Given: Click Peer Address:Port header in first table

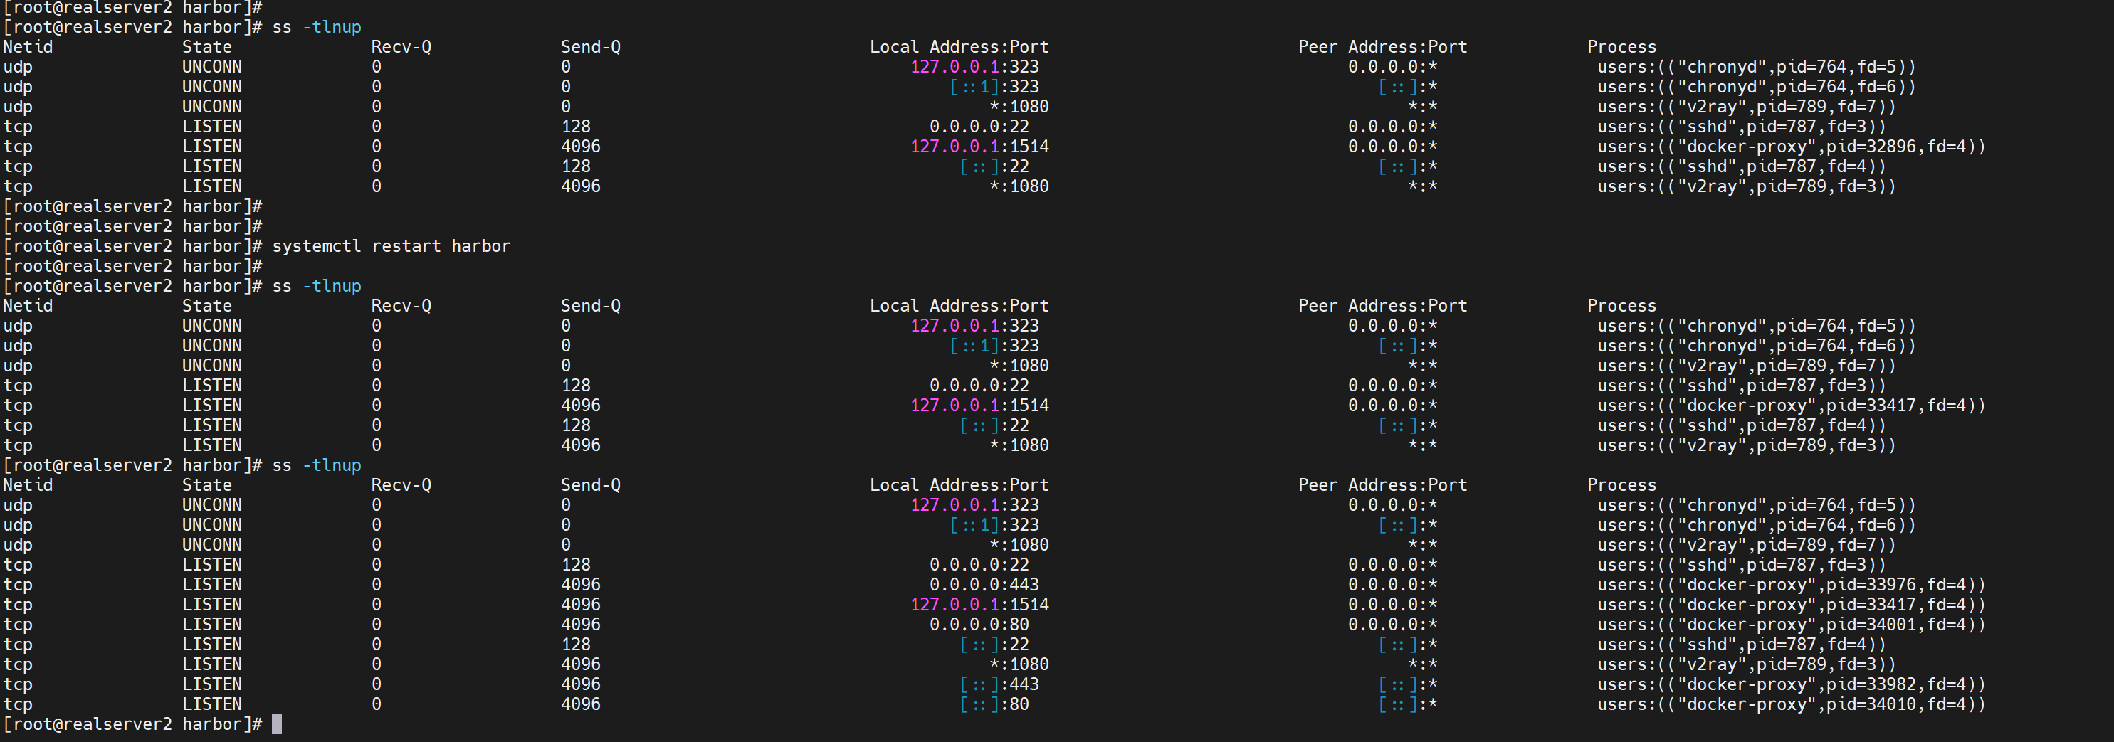Looking at the screenshot, I should point(1382,47).
